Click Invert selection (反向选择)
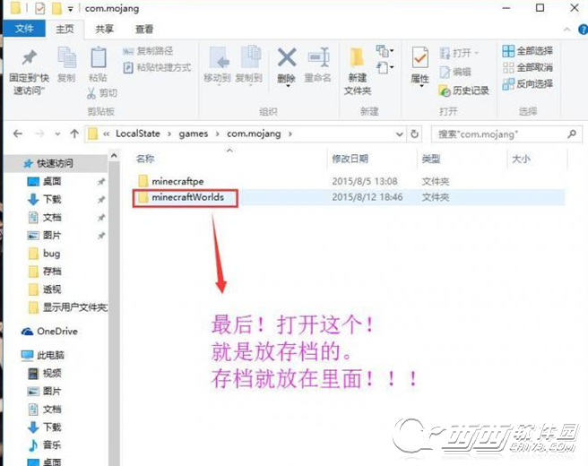Screen dimensions: 588x466 tap(527, 84)
